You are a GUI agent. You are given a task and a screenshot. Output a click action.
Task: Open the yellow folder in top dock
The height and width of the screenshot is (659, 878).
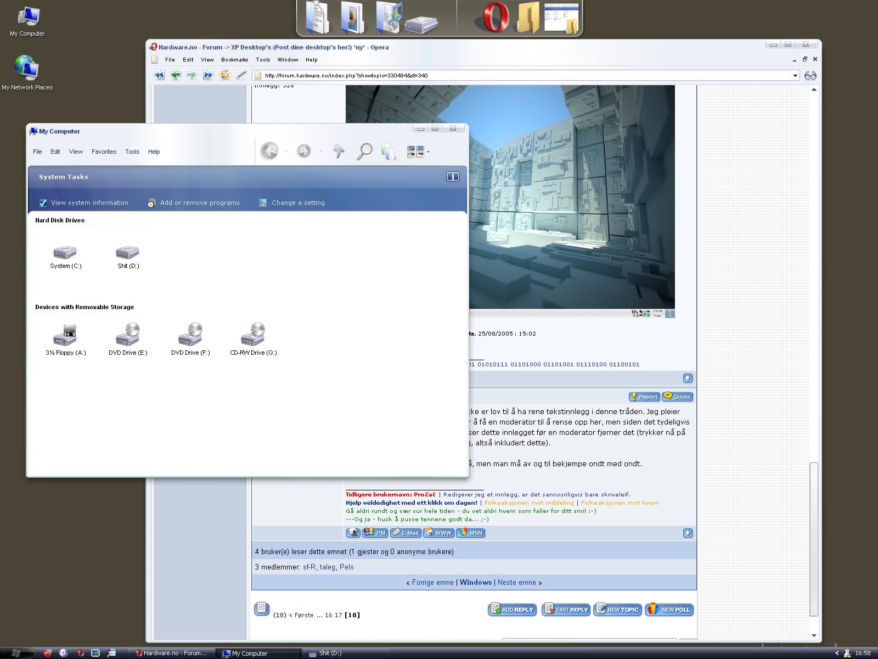[x=528, y=18]
